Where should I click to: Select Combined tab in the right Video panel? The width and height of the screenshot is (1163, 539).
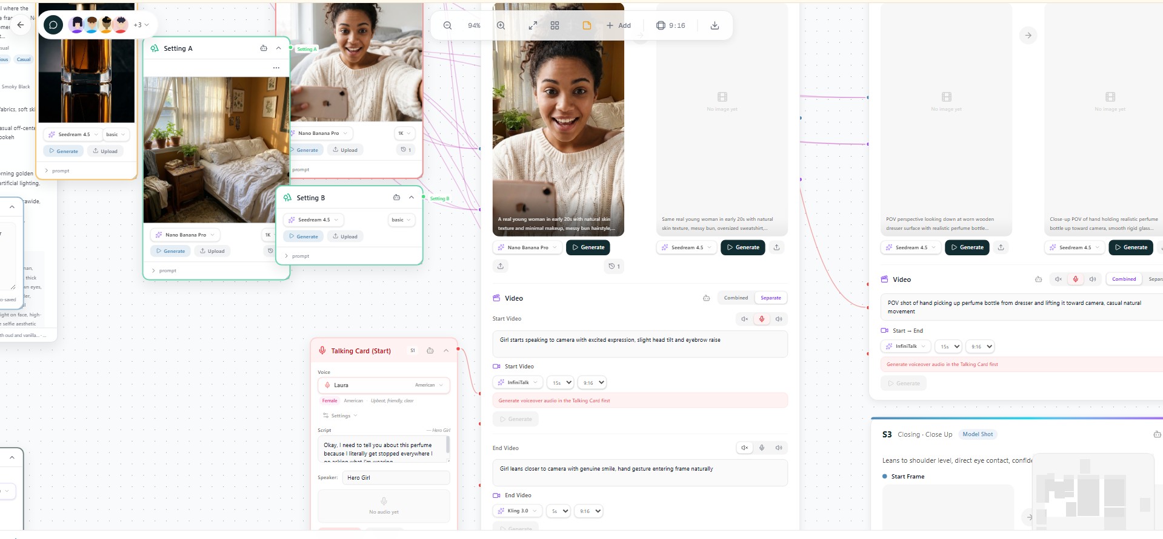[x=1124, y=279]
